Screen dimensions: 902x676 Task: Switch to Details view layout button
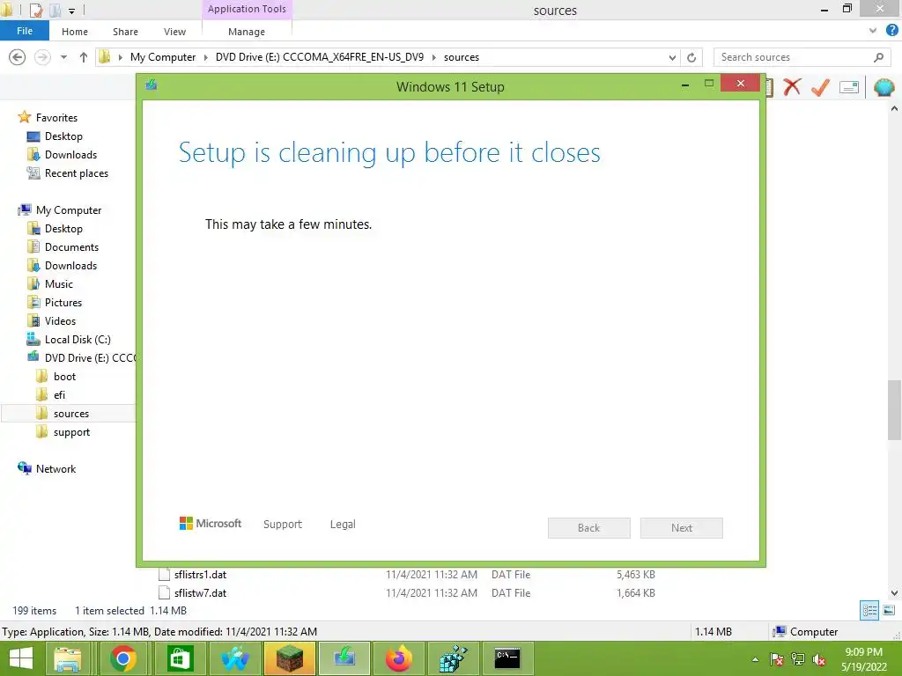coord(869,611)
